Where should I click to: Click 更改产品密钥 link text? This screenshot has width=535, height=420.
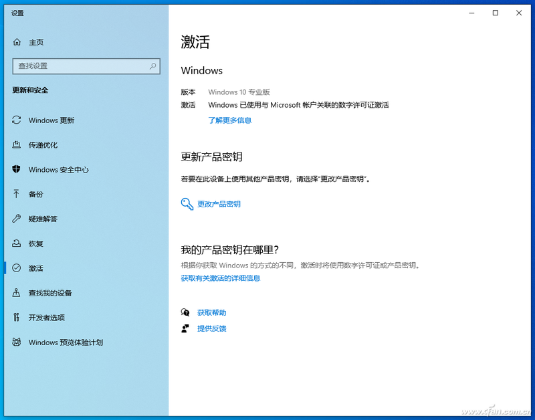219,204
